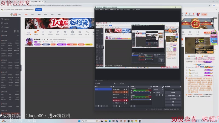The image size is (219, 123).
Task: Undock the Controls panel
Action: [x=180, y=87]
